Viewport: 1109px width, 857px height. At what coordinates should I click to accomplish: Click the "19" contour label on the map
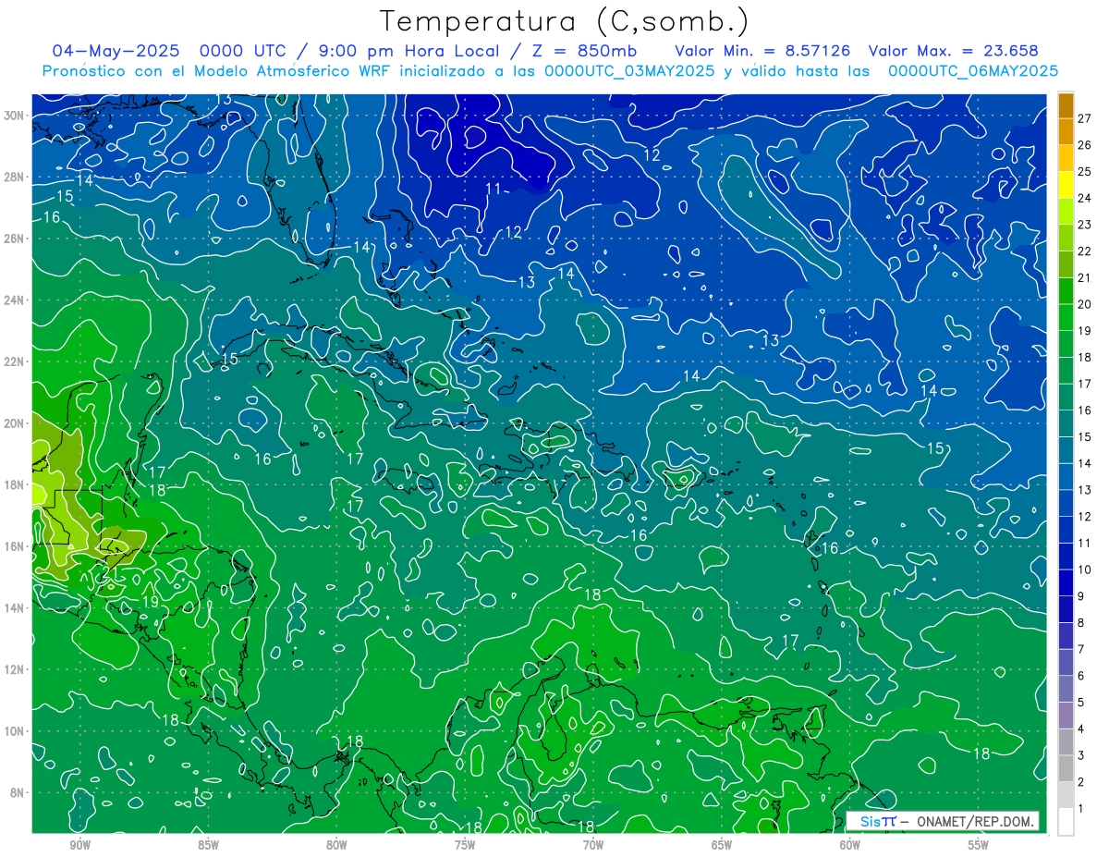click(151, 602)
